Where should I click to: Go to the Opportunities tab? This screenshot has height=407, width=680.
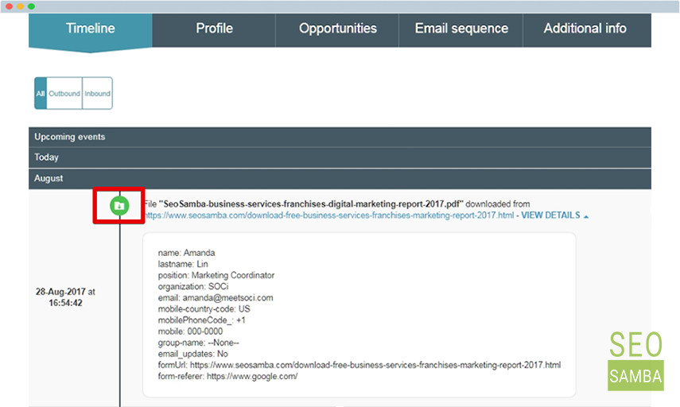coord(337,29)
